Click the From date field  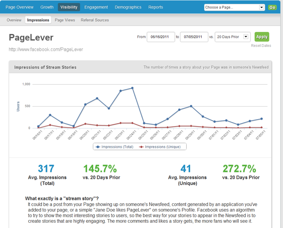pos(161,37)
